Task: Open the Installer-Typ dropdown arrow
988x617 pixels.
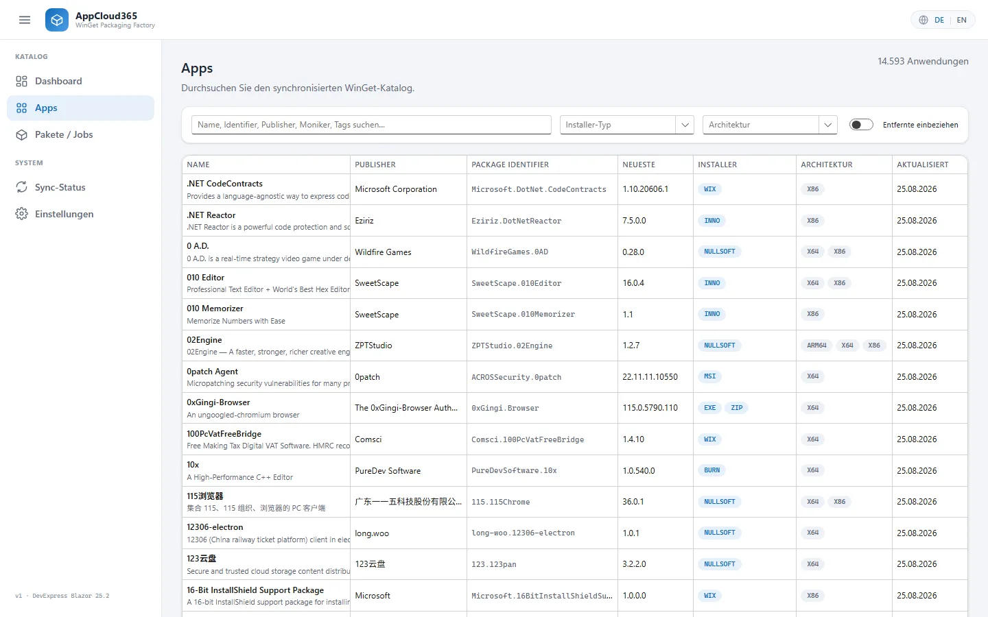Action: [x=685, y=125]
